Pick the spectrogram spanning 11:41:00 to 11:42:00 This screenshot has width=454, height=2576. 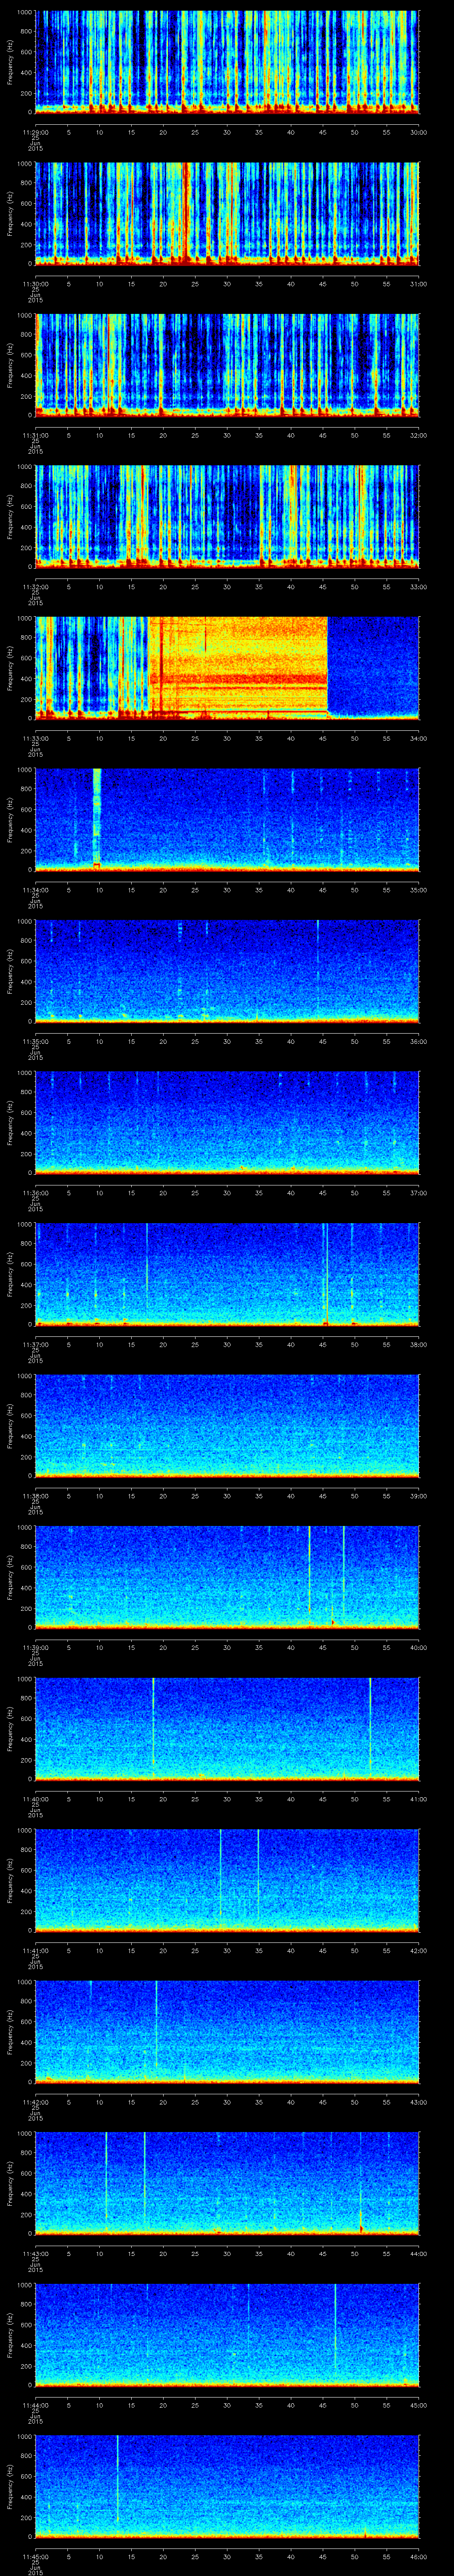pyautogui.click(x=227, y=1881)
